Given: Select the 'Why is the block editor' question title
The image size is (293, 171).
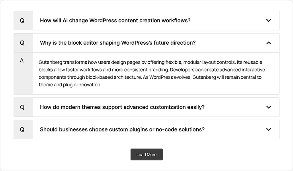Looking at the screenshot, I should (x=117, y=43).
